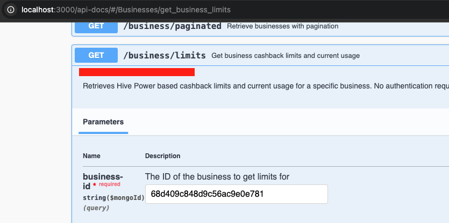Select the Parameters tab
The height and width of the screenshot is (223, 449).
[x=103, y=122]
